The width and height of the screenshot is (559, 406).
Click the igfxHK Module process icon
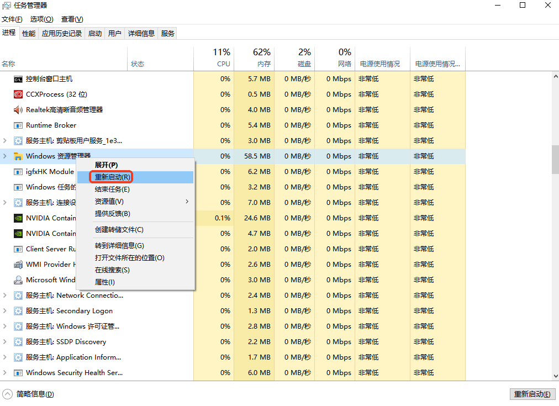18,172
